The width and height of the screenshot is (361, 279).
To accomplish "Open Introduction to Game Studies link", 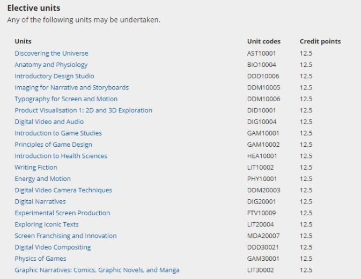I will tap(58, 133).
